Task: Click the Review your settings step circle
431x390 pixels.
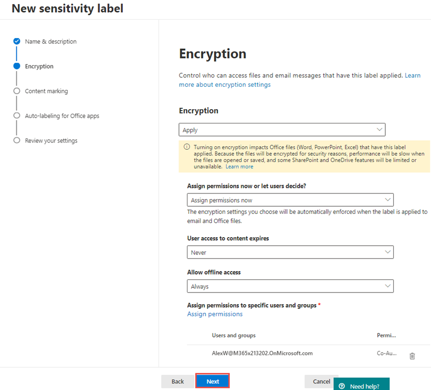Action: click(17, 141)
